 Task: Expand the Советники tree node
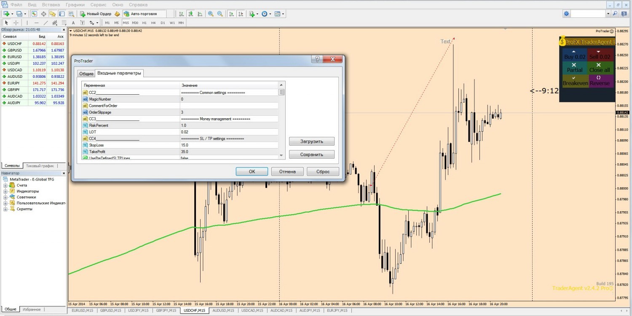coord(6,197)
